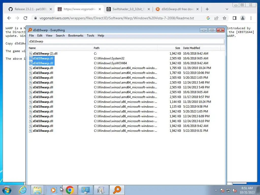Click file icon of 1,135 KB row
260x195 pixels.
[x=30, y=106]
